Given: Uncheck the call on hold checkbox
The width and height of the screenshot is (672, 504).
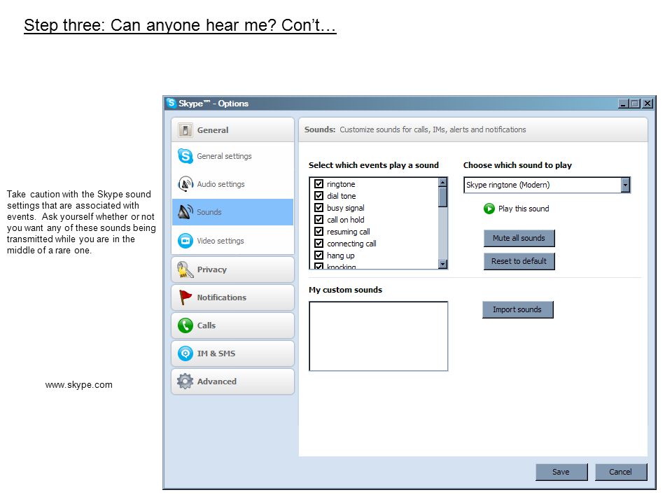Looking at the screenshot, I should click(x=319, y=219).
